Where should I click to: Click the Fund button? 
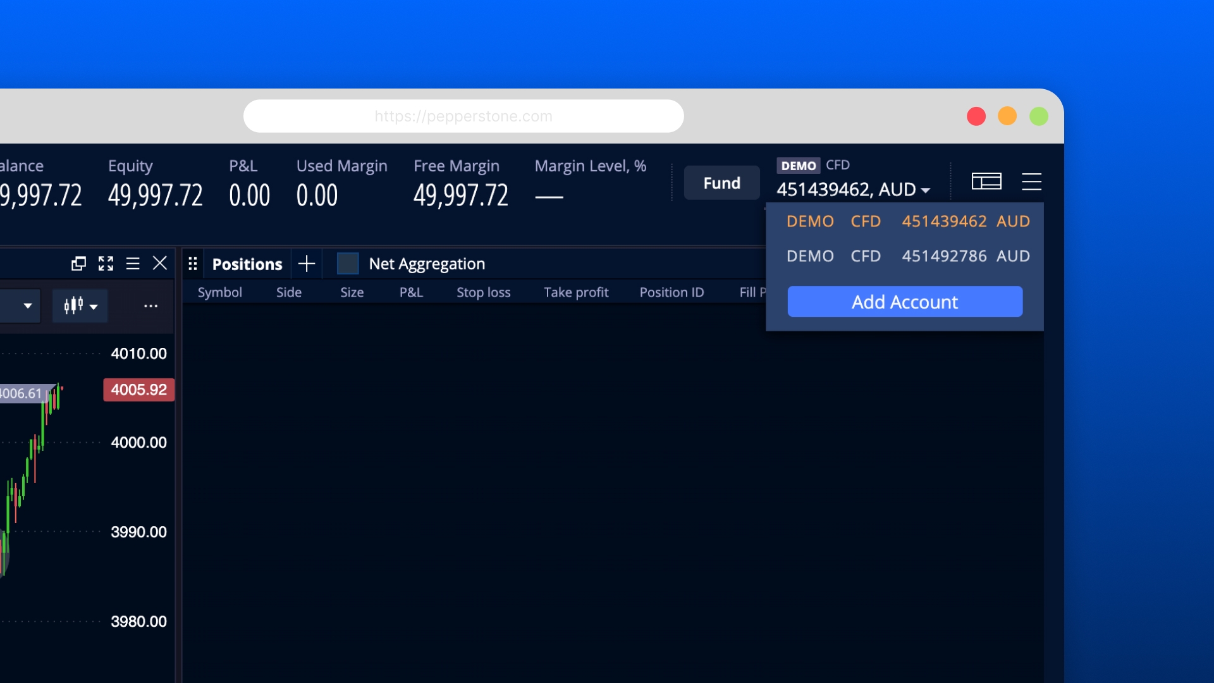pos(721,183)
